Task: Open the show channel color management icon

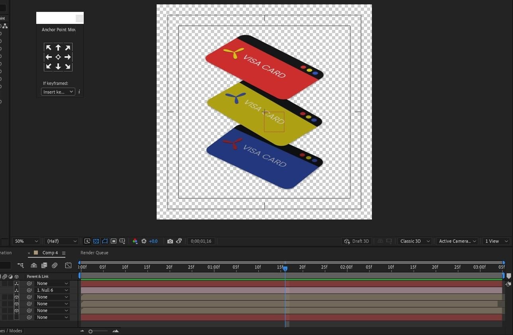Action: (x=135, y=241)
